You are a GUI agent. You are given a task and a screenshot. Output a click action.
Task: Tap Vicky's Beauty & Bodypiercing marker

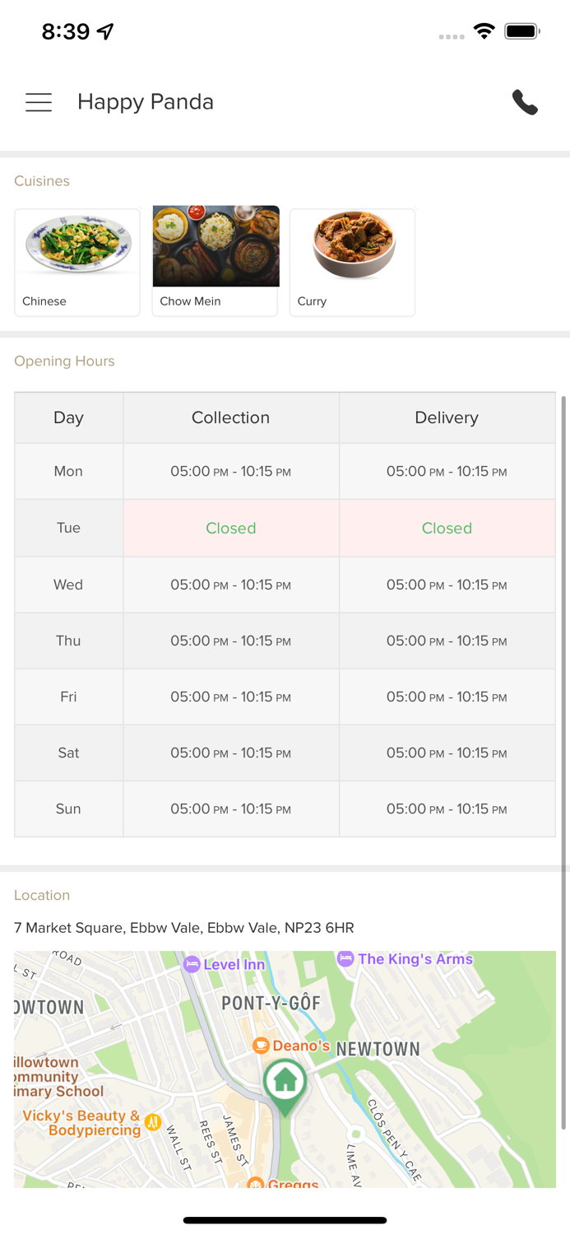tap(152, 1121)
